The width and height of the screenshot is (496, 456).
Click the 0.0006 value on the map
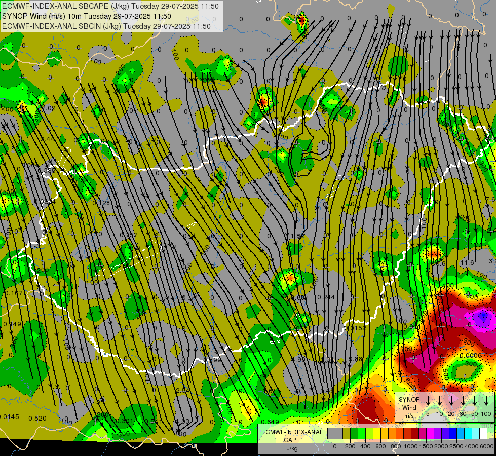click(471, 355)
